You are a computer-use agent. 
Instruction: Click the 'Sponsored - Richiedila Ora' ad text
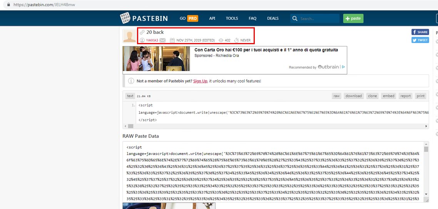(x=217, y=55)
